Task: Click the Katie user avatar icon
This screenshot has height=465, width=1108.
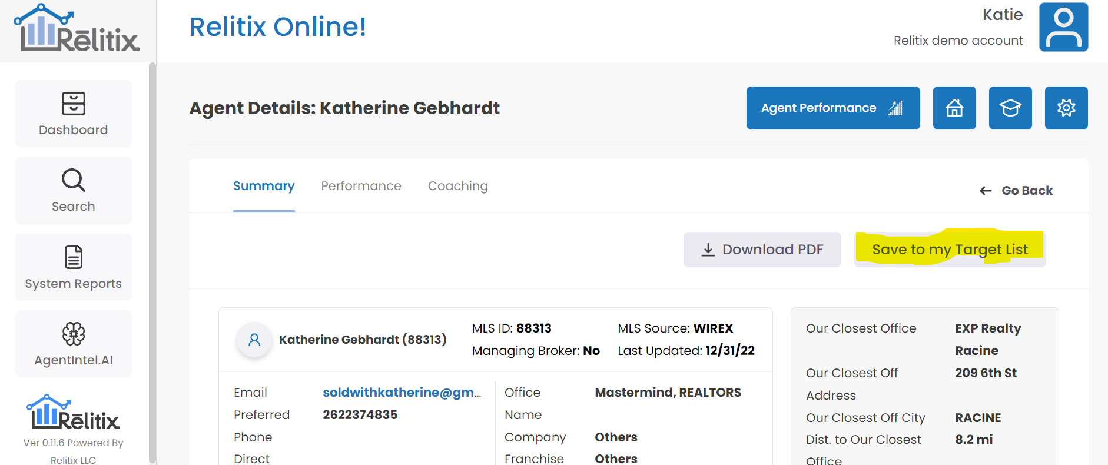Action: tap(1063, 27)
